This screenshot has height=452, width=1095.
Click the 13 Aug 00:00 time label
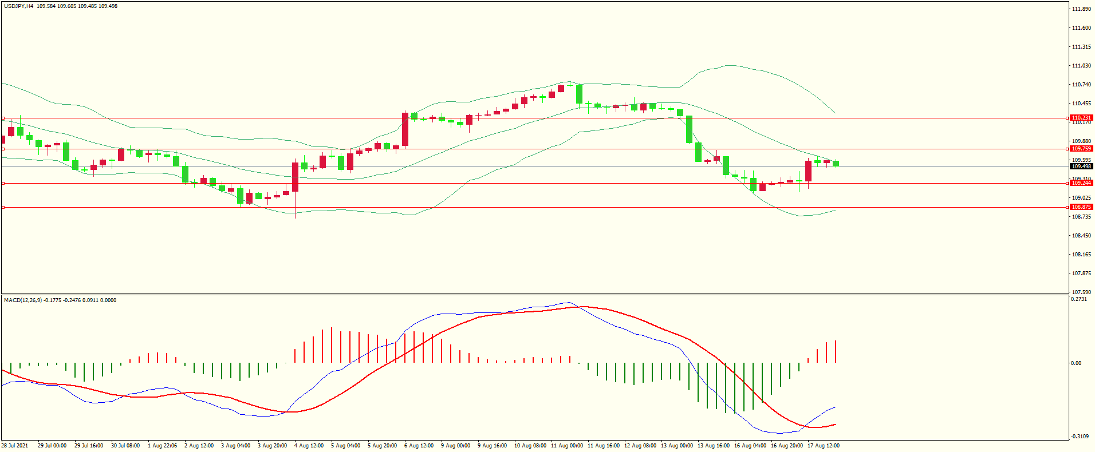(x=677, y=446)
